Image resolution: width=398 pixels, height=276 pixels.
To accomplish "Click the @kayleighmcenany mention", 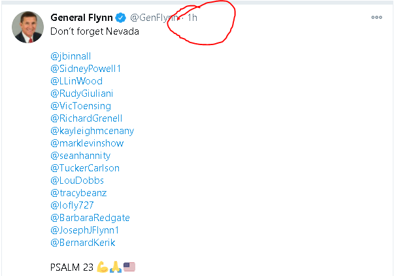I will [92, 131].
